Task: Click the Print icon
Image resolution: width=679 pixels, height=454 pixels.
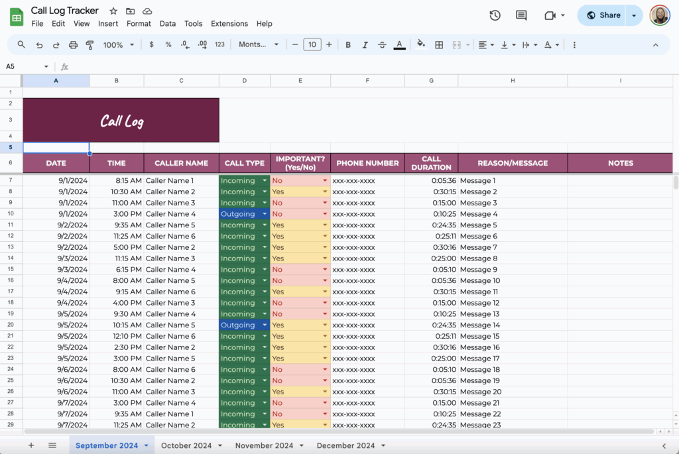Action: click(x=73, y=44)
